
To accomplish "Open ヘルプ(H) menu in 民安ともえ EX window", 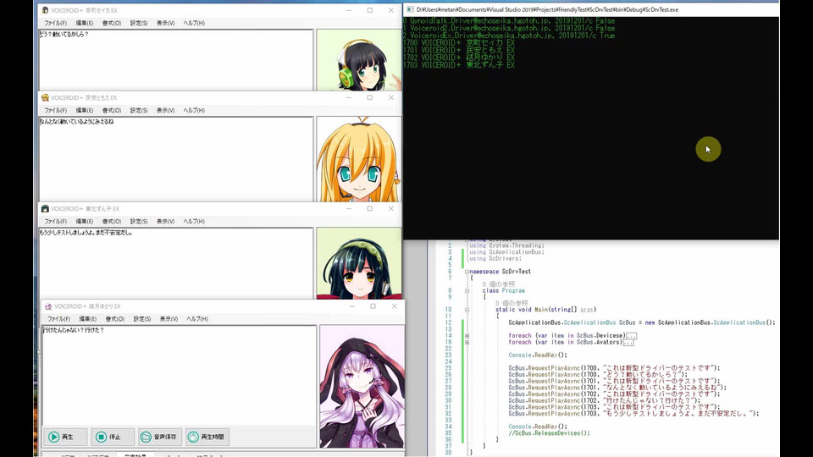I will tap(194, 110).
